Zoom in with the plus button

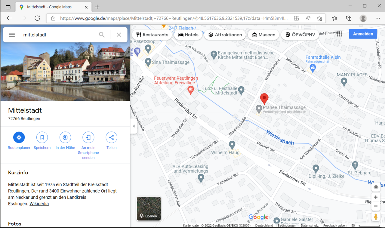click(376, 197)
